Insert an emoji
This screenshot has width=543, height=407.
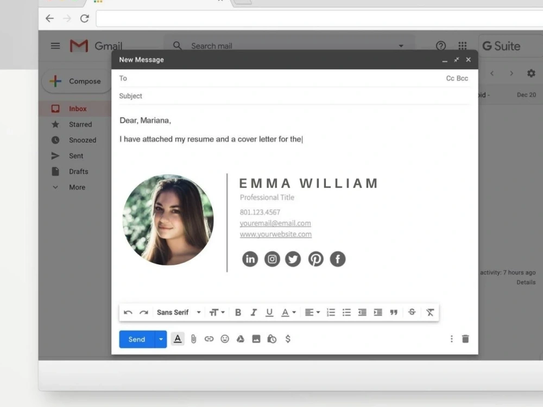(225, 339)
